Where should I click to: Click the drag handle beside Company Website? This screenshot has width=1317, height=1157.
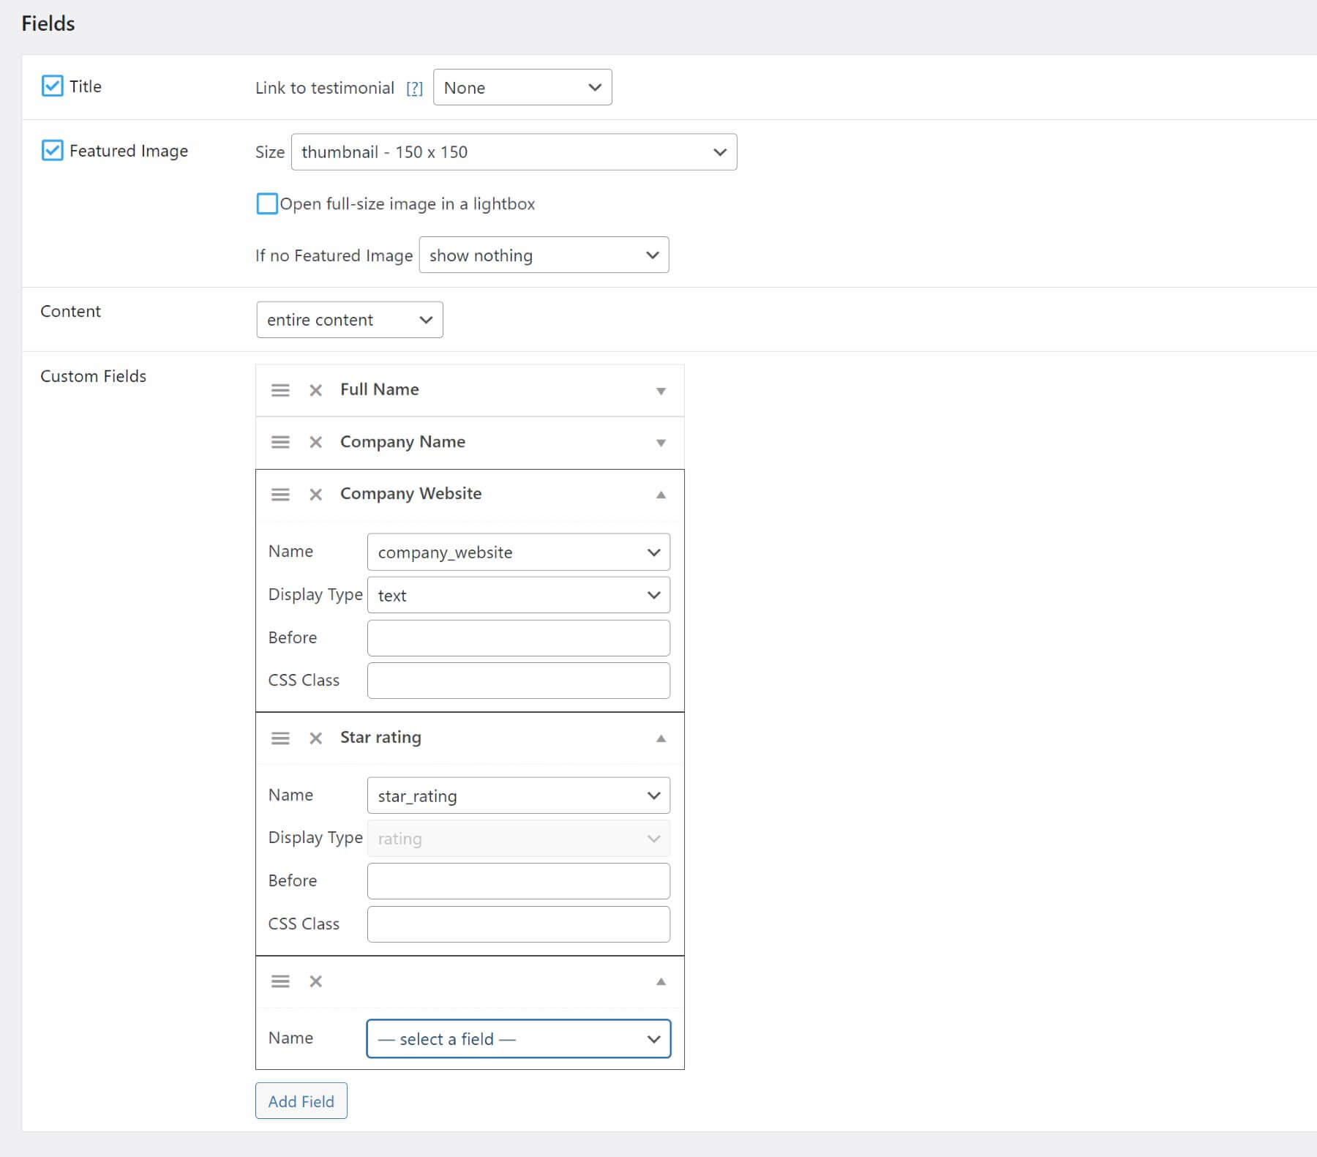click(x=280, y=494)
